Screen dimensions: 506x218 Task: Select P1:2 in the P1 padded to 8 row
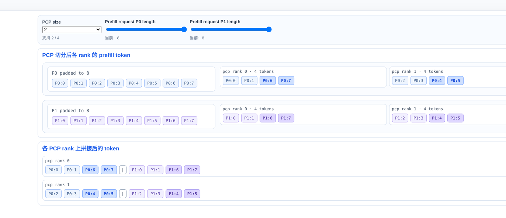point(97,121)
